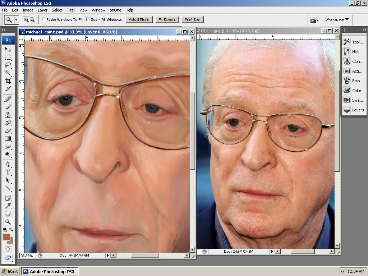Image resolution: width=368 pixels, height=276 pixels.
Task: Open the Image menu
Action: (x=28, y=10)
